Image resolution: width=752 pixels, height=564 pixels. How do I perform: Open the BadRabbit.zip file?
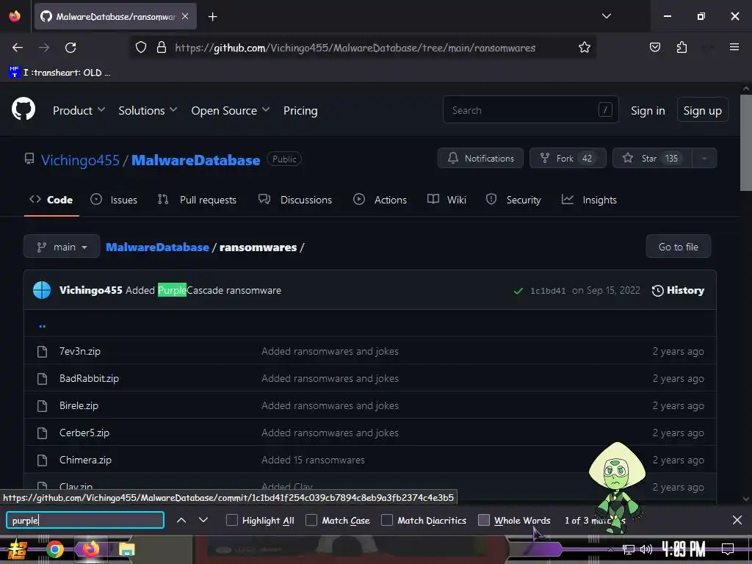89,378
